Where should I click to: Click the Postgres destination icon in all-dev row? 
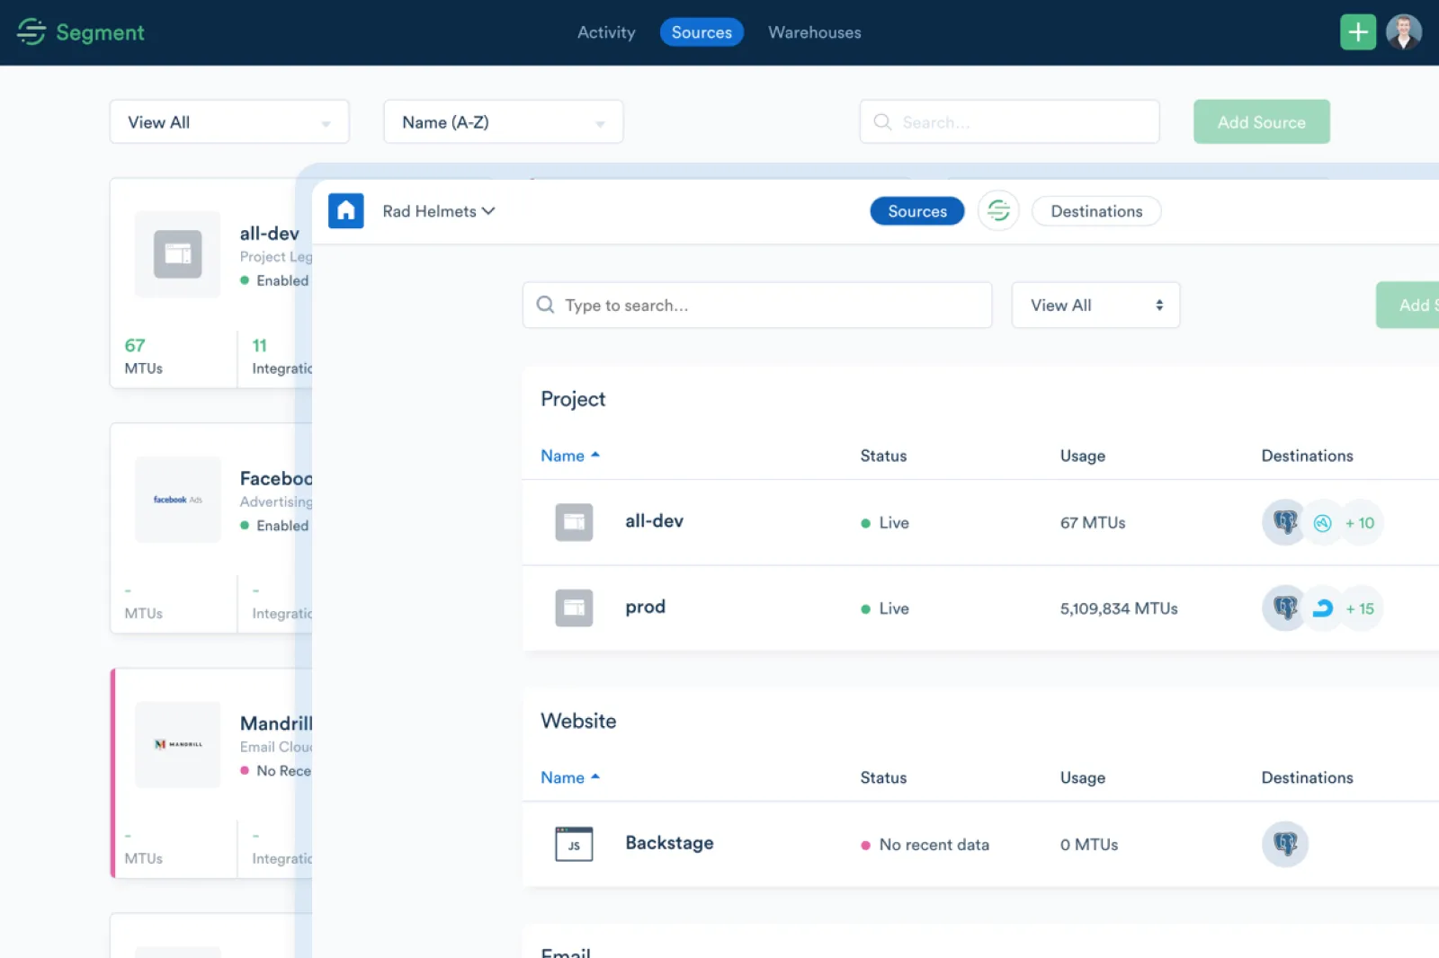click(1285, 522)
